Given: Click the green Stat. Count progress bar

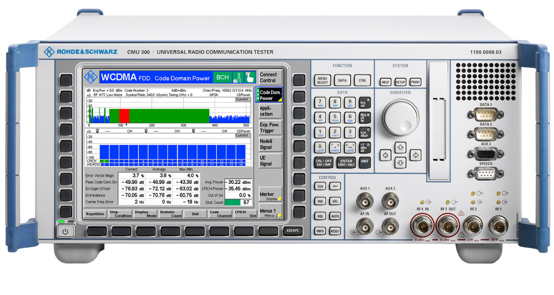Looking at the screenshot, I should pos(232,202).
